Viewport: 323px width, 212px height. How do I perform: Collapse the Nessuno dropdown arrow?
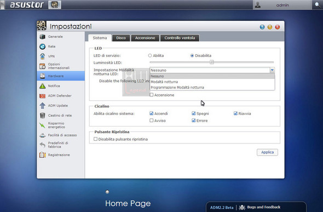[272, 70]
